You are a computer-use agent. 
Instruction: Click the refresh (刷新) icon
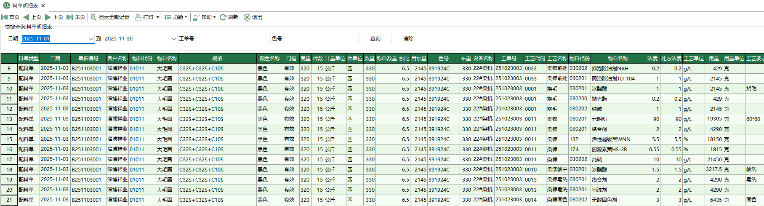(223, 17)
